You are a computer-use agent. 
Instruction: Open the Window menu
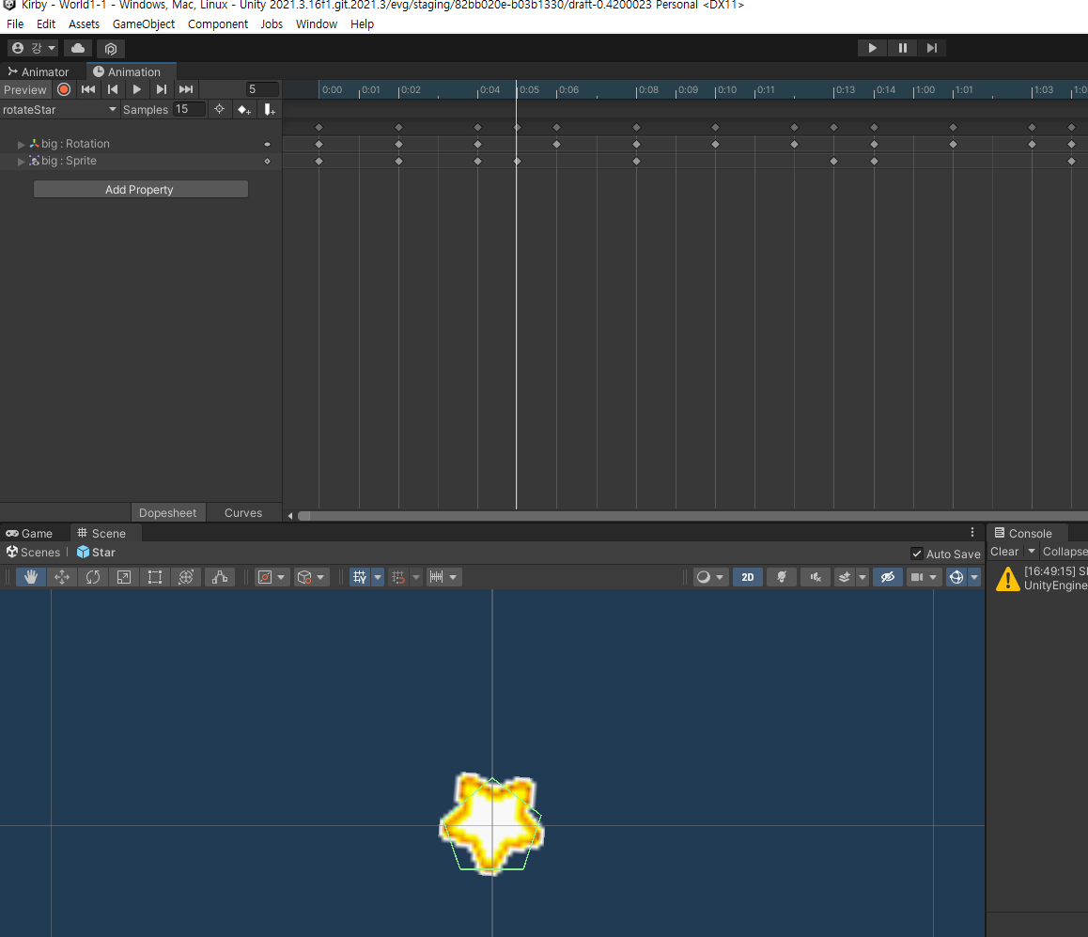[317, 24]
